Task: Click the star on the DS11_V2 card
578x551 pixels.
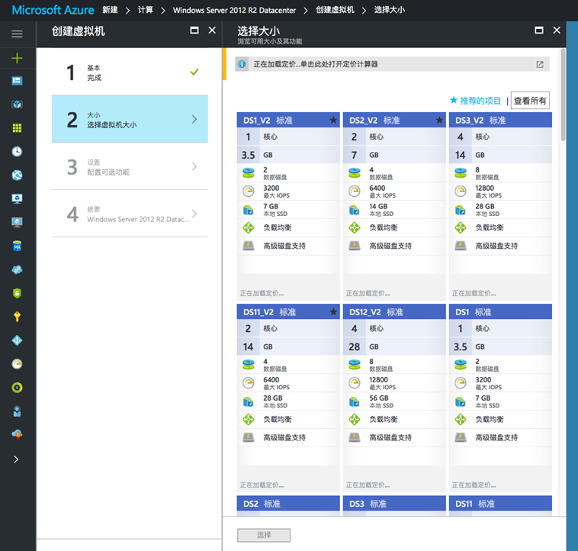Action: point(333,311)
